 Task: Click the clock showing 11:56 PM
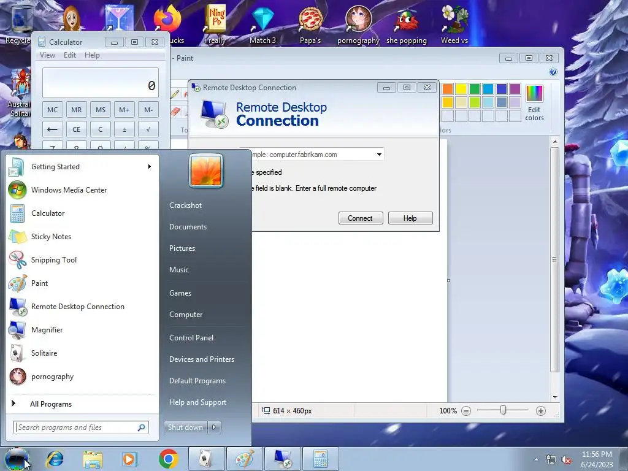click(597, 454)
